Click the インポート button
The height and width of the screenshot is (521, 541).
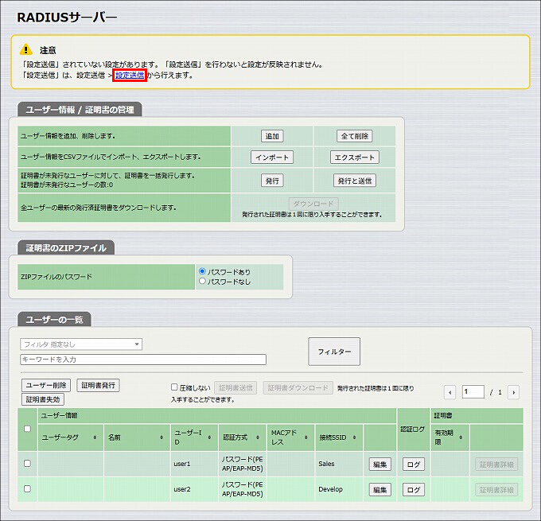[x=272, y=157]
